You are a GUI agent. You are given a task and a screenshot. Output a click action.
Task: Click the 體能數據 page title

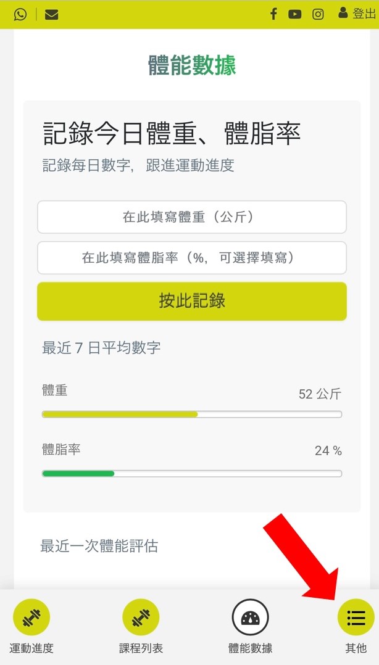click(x=192, y=65)
